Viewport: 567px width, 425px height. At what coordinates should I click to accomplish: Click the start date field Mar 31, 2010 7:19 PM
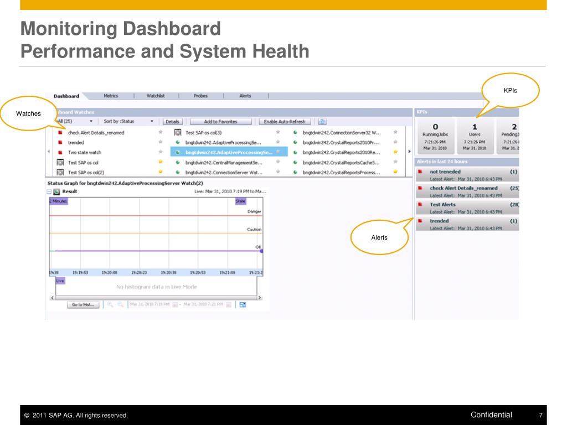[150, 304]
